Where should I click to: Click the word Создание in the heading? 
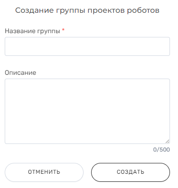click(x=34, y=10)
